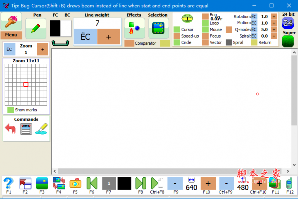This screenshot has width=298, height=199.
Task: Click canvas horizontal scrollbar right arrow
Action: click(288, 171)
